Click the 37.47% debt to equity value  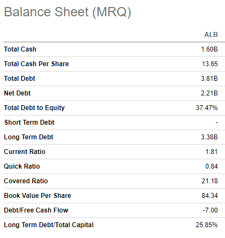click(x=207, y=108)
